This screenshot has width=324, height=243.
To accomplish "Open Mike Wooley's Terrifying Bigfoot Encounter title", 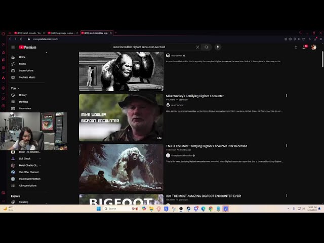I will [195, 96].
